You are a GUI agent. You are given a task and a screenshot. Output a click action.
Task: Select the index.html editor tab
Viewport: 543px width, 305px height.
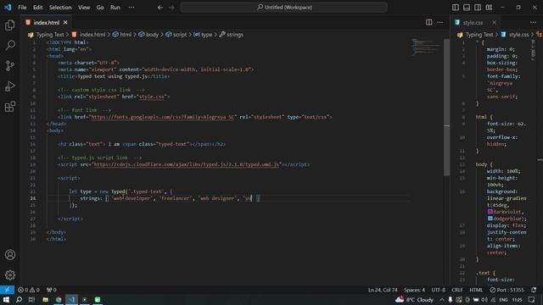(47, 23)
